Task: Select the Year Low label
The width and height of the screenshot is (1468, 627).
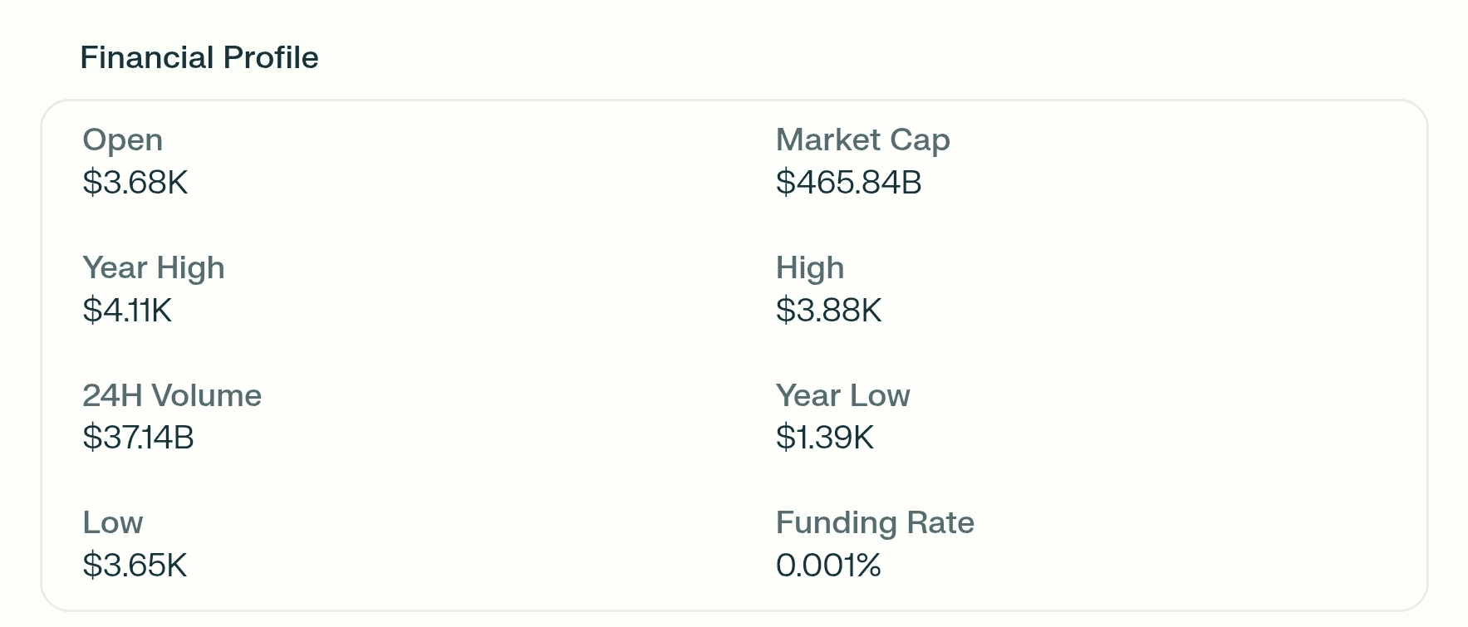Action: pyautogui.click(x=842, y=395)
